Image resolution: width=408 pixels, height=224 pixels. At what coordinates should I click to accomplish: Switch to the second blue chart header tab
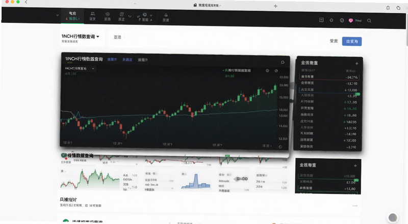tap(127, 60)
